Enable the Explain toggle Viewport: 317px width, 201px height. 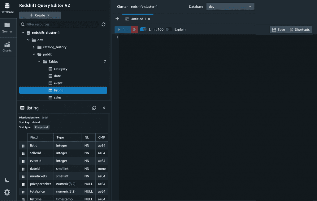pyautogui.click(x=169, y=29)
